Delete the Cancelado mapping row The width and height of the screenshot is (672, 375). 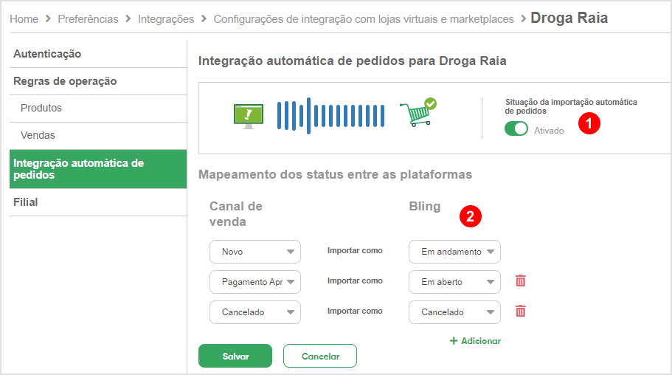(520, 311)
